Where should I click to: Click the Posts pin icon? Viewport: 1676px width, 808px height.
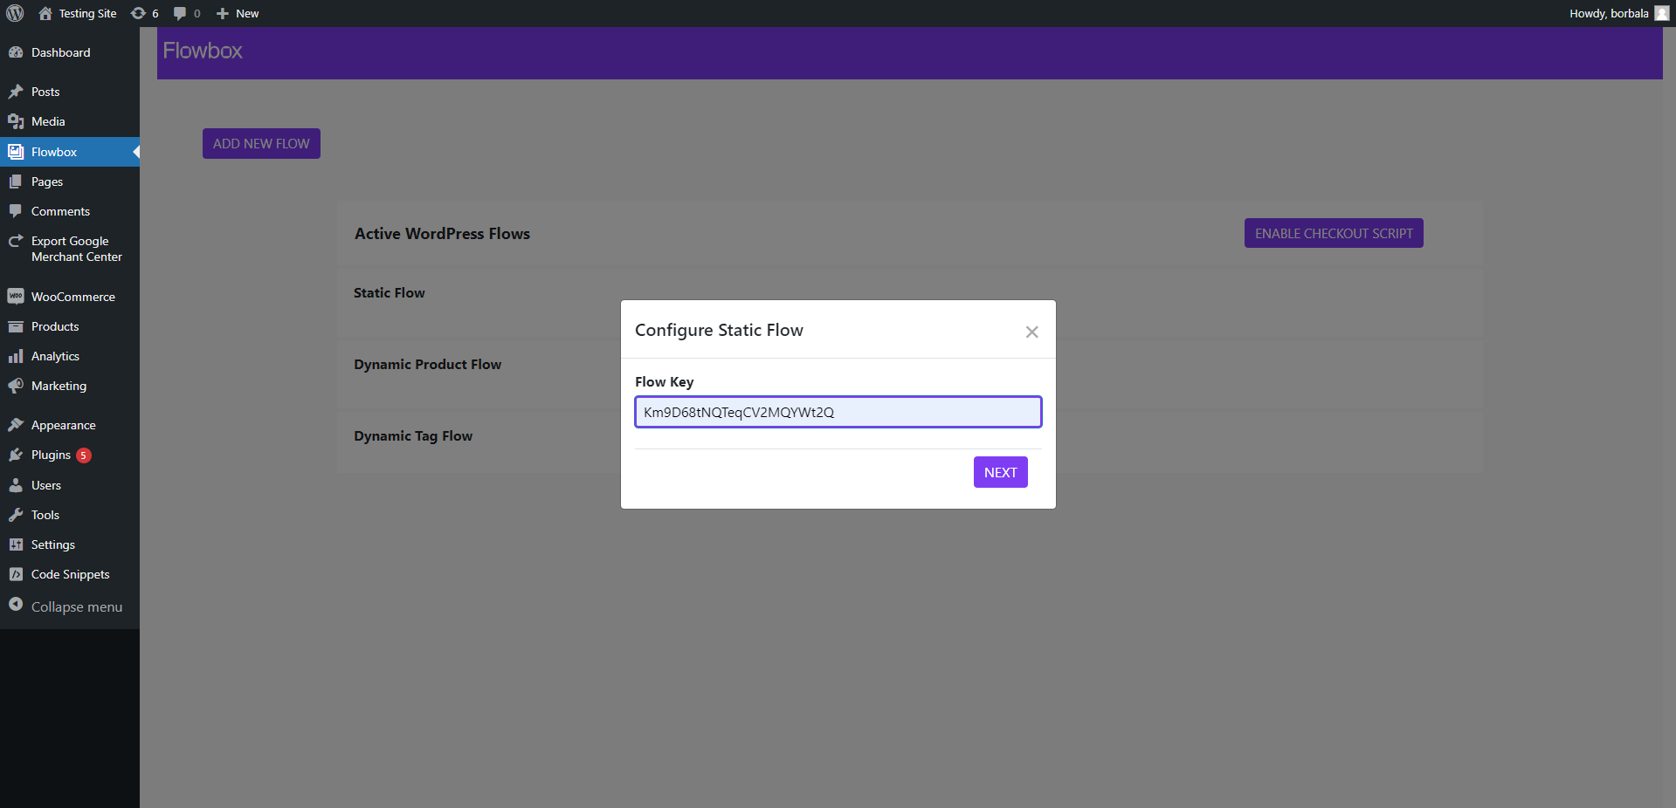[x=16, y=92]
